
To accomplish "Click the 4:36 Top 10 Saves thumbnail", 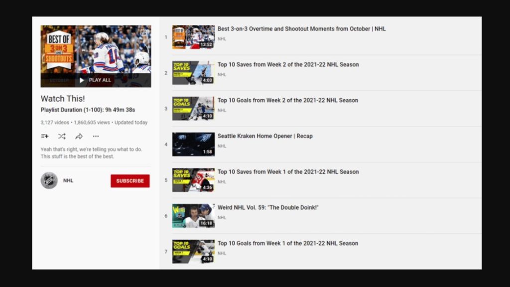I will [194, 180].
